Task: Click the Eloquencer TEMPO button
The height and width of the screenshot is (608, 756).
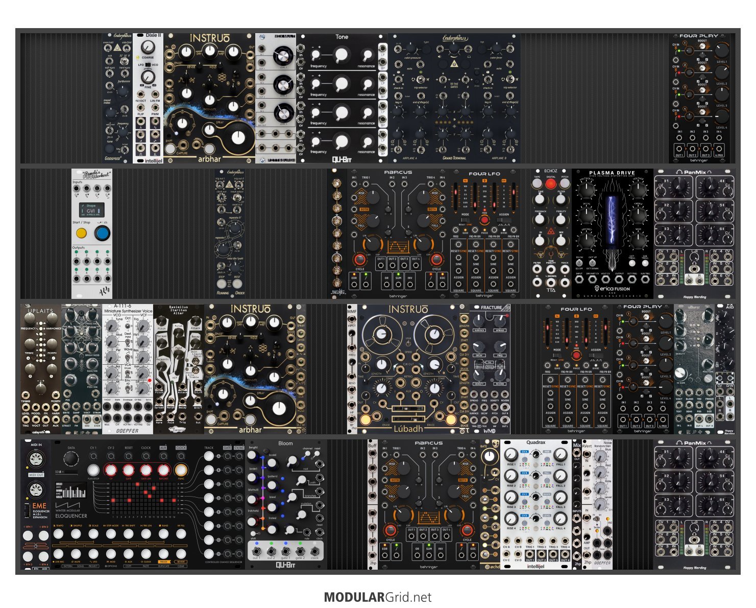Action: tap(58, 534)
